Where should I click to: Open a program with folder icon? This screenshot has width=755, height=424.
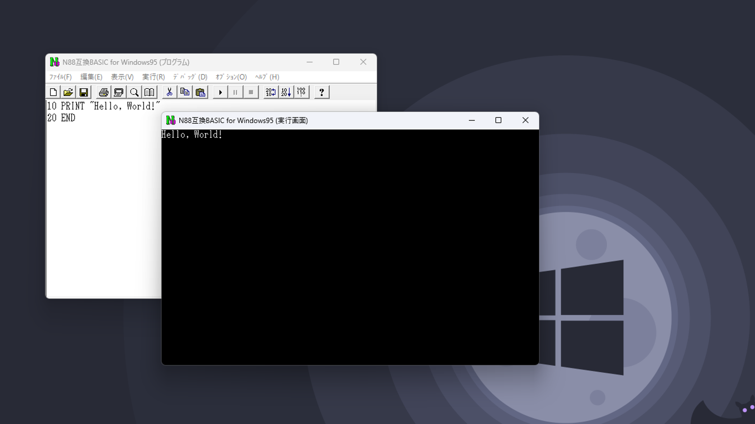68,92
